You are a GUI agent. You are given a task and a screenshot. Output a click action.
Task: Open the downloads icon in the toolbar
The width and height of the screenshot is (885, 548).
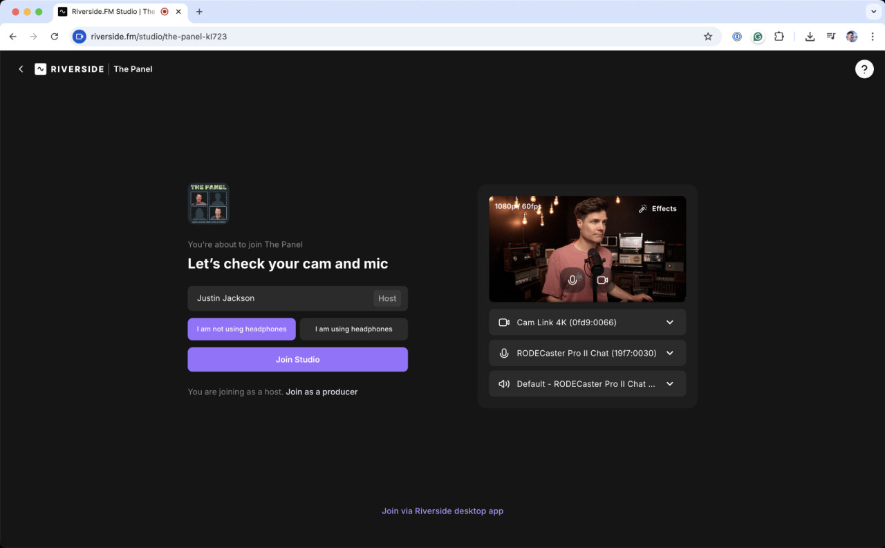(x=809, y=37)
